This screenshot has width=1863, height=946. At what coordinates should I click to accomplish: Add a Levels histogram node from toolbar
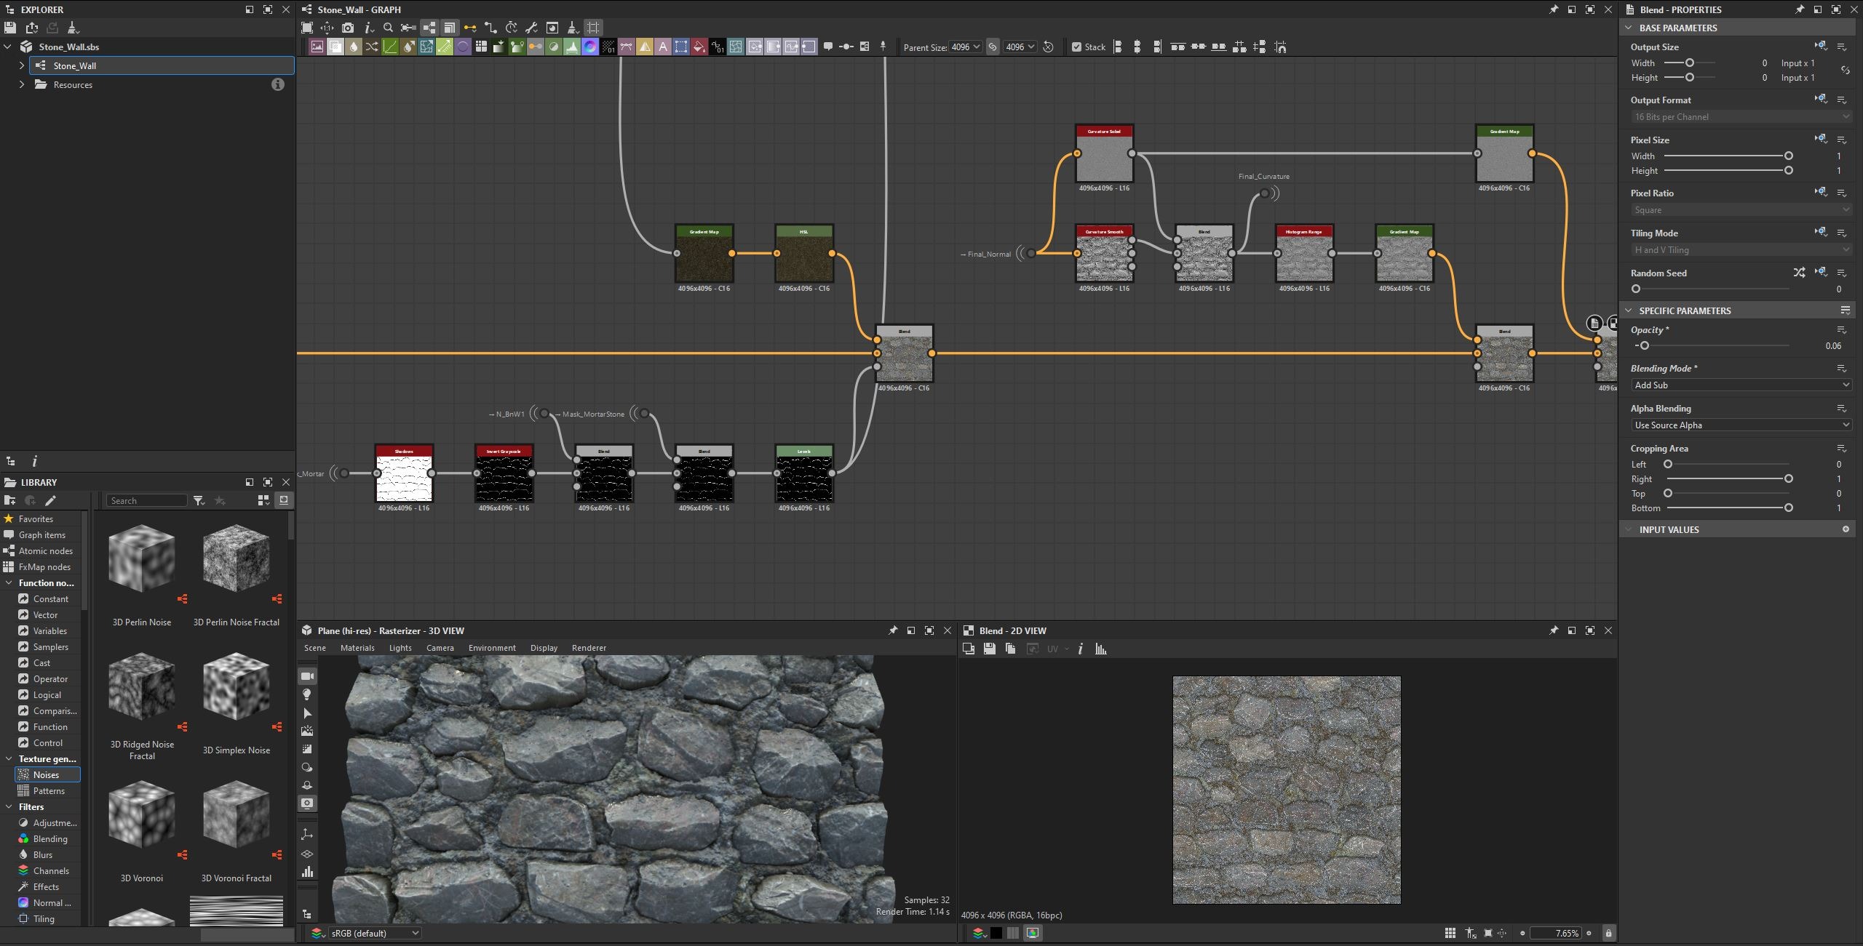pyautogui.click(x=572, y=47)
